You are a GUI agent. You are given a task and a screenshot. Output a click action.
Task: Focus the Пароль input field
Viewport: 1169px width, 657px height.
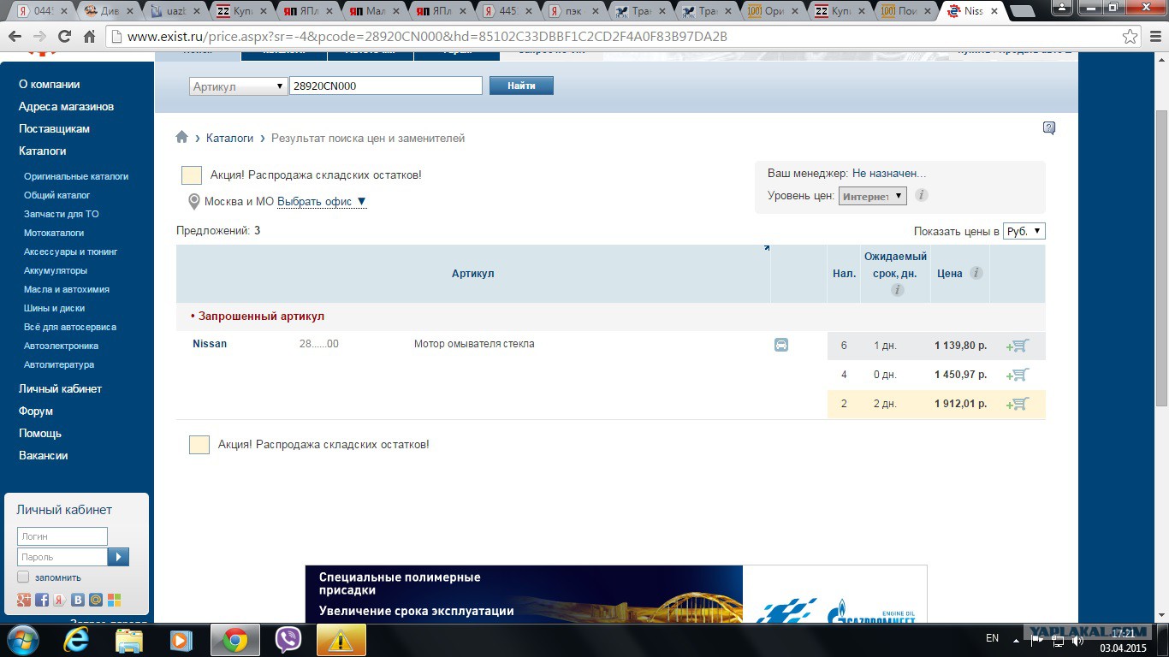pyautogui.click(x=62, y=557)
